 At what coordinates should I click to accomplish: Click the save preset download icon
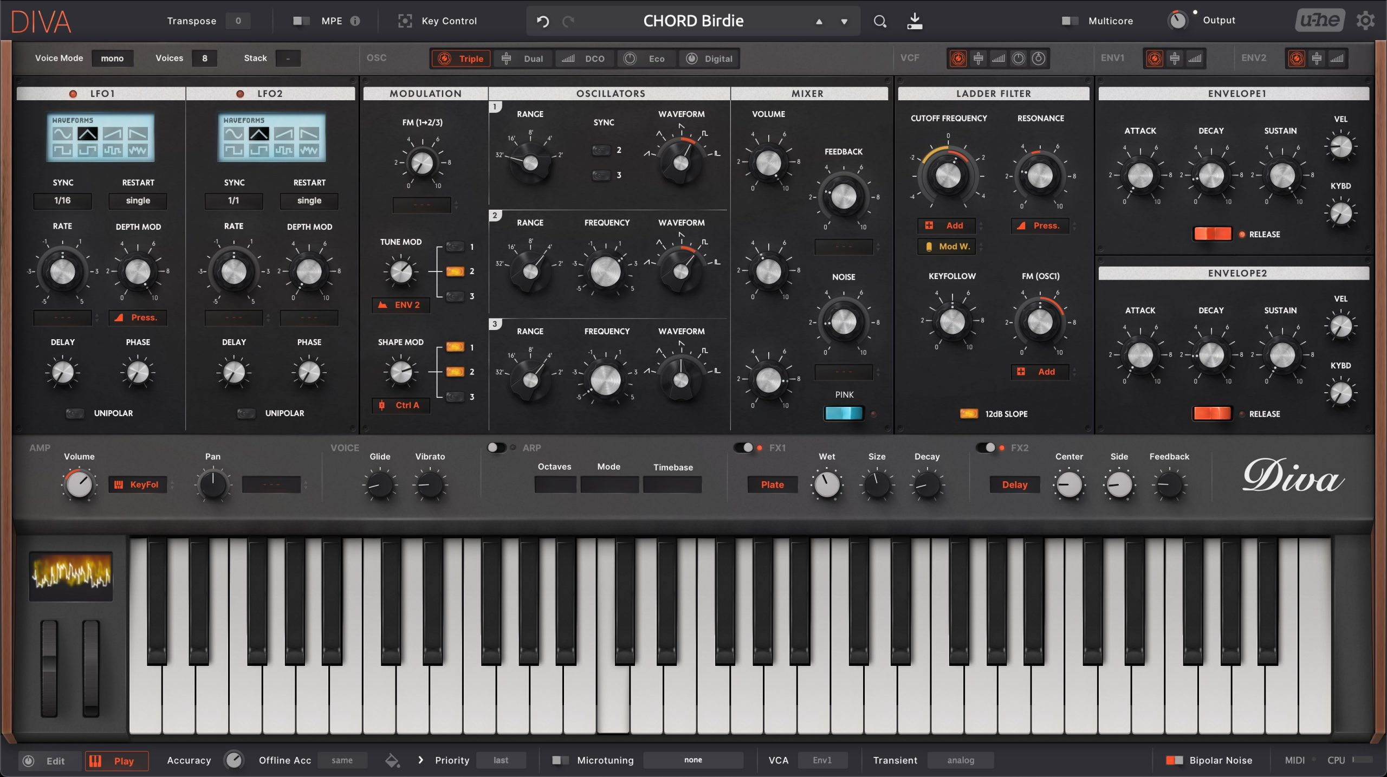click(915, 21)
